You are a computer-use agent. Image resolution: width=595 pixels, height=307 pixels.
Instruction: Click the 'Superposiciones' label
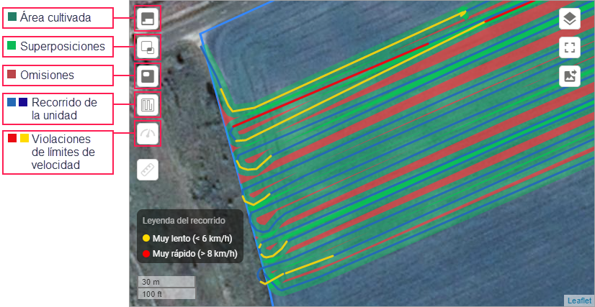click(x=63, y=46)
